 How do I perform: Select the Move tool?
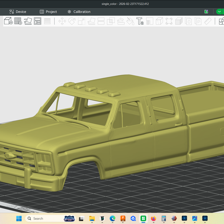click(x=62, y=21)
